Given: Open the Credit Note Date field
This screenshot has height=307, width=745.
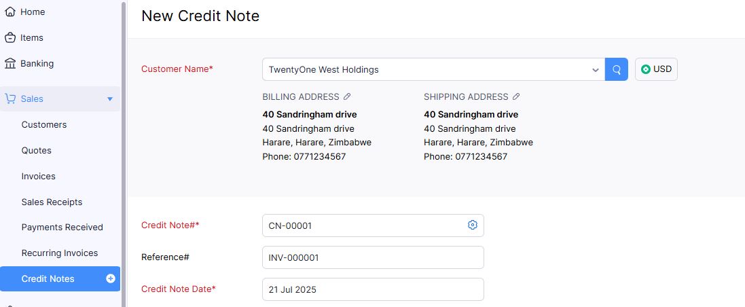Looking at the screenshot, I should [x=373, y=289].
